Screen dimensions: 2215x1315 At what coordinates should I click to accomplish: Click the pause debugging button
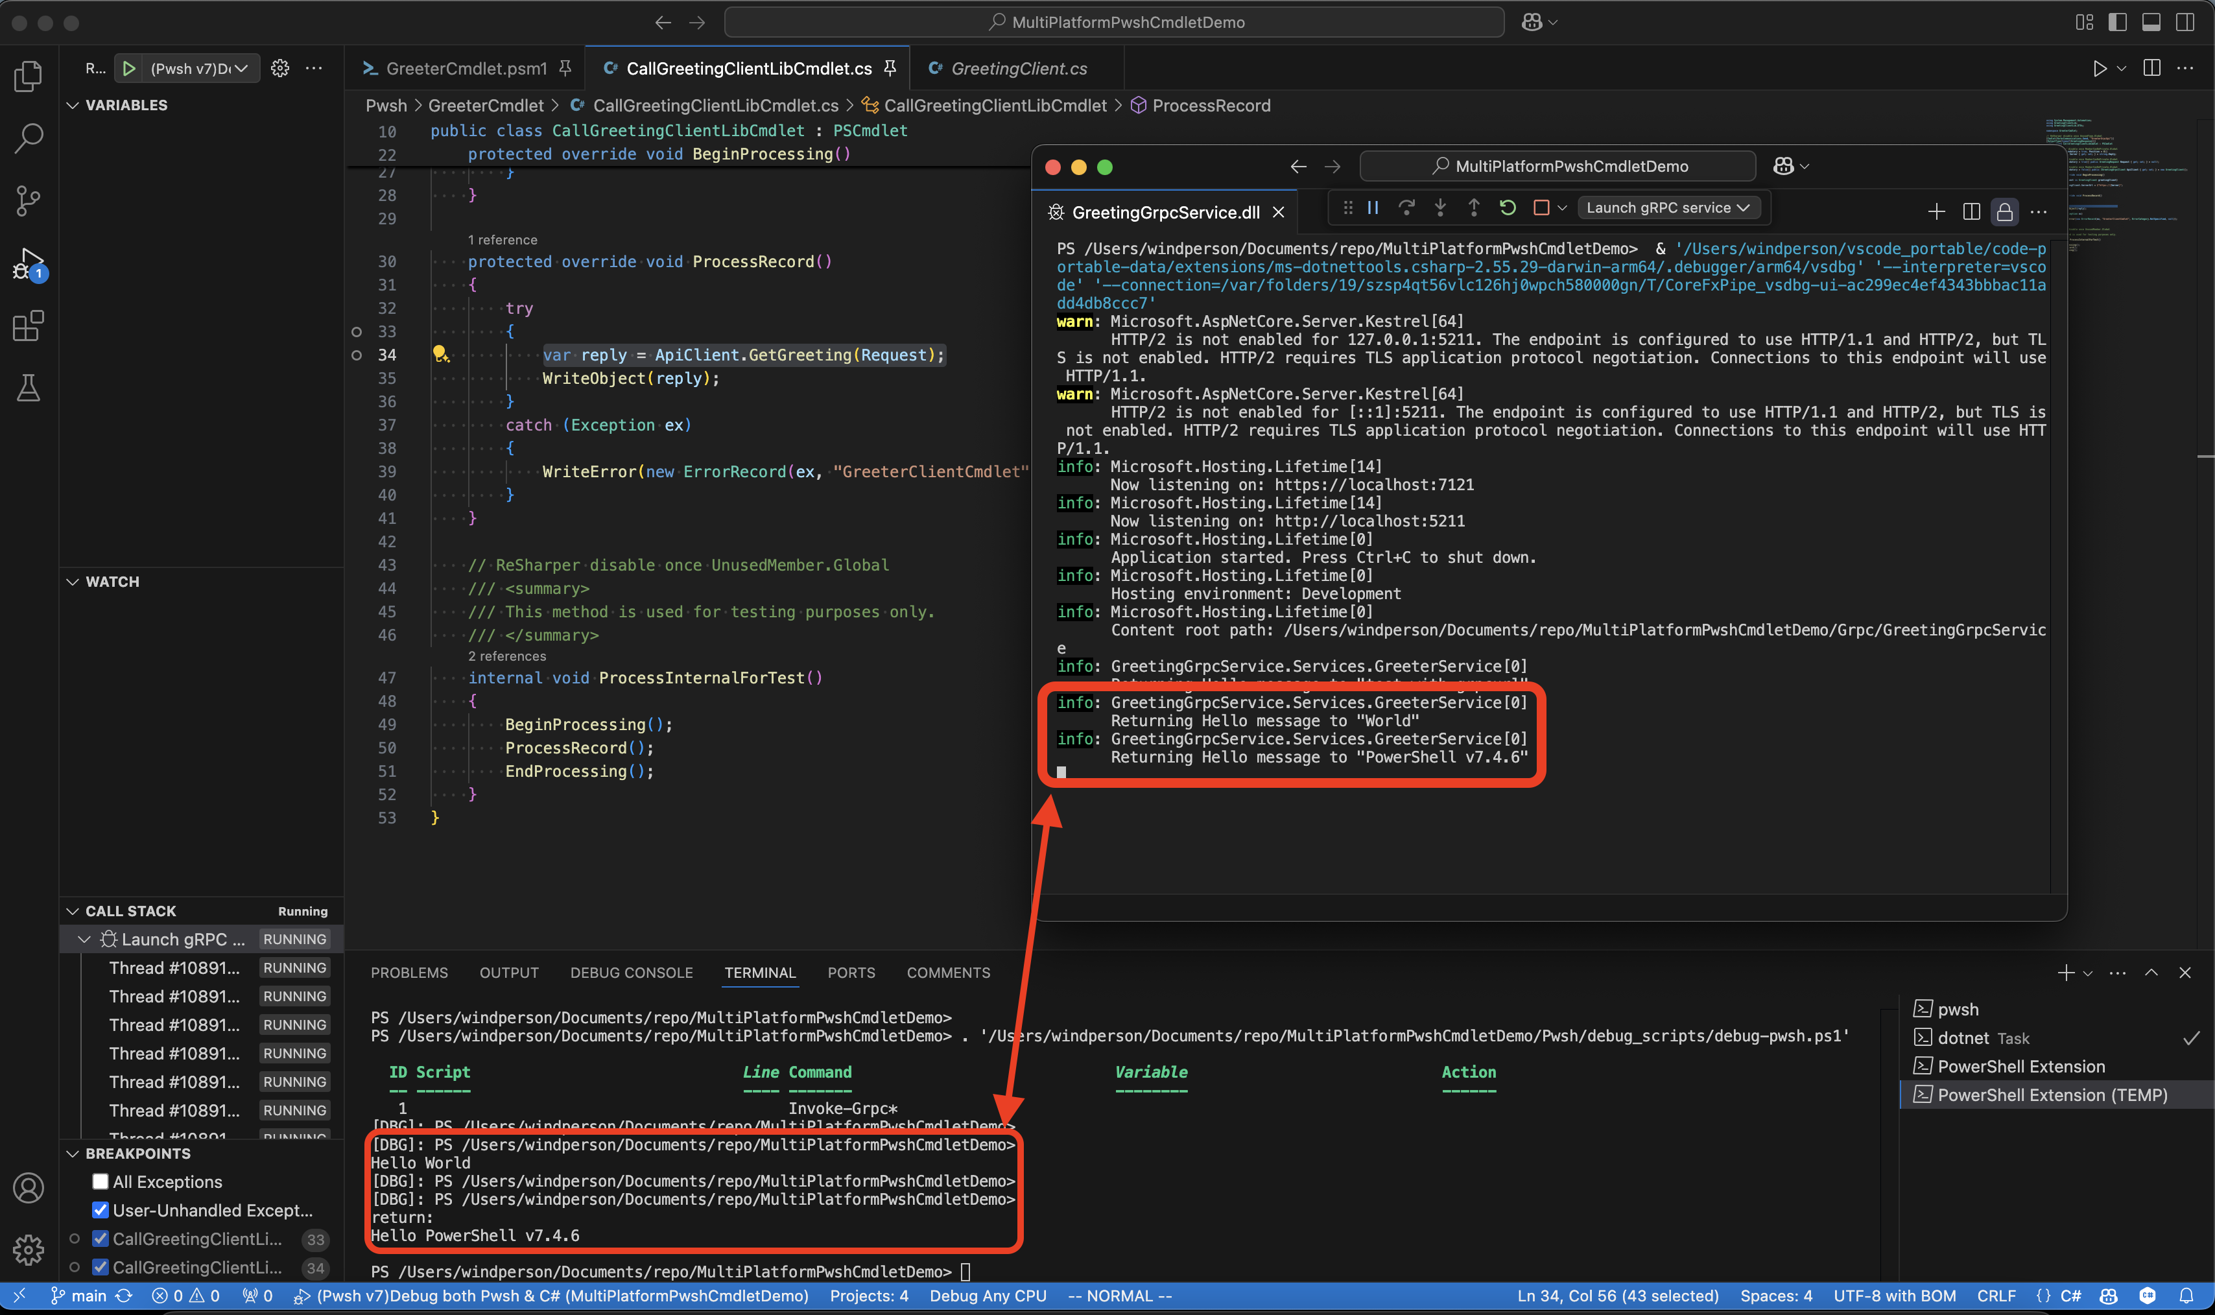[1373, 207]
